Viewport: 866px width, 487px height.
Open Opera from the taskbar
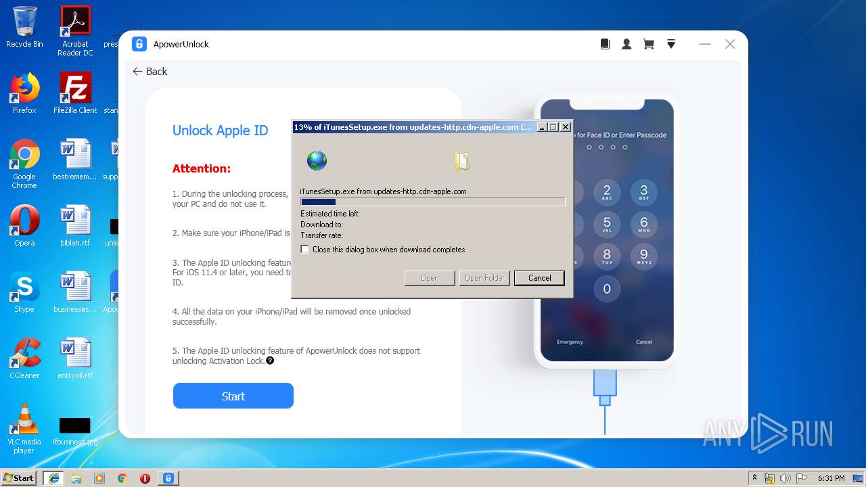pyautogui.click(x=145, y=478)
